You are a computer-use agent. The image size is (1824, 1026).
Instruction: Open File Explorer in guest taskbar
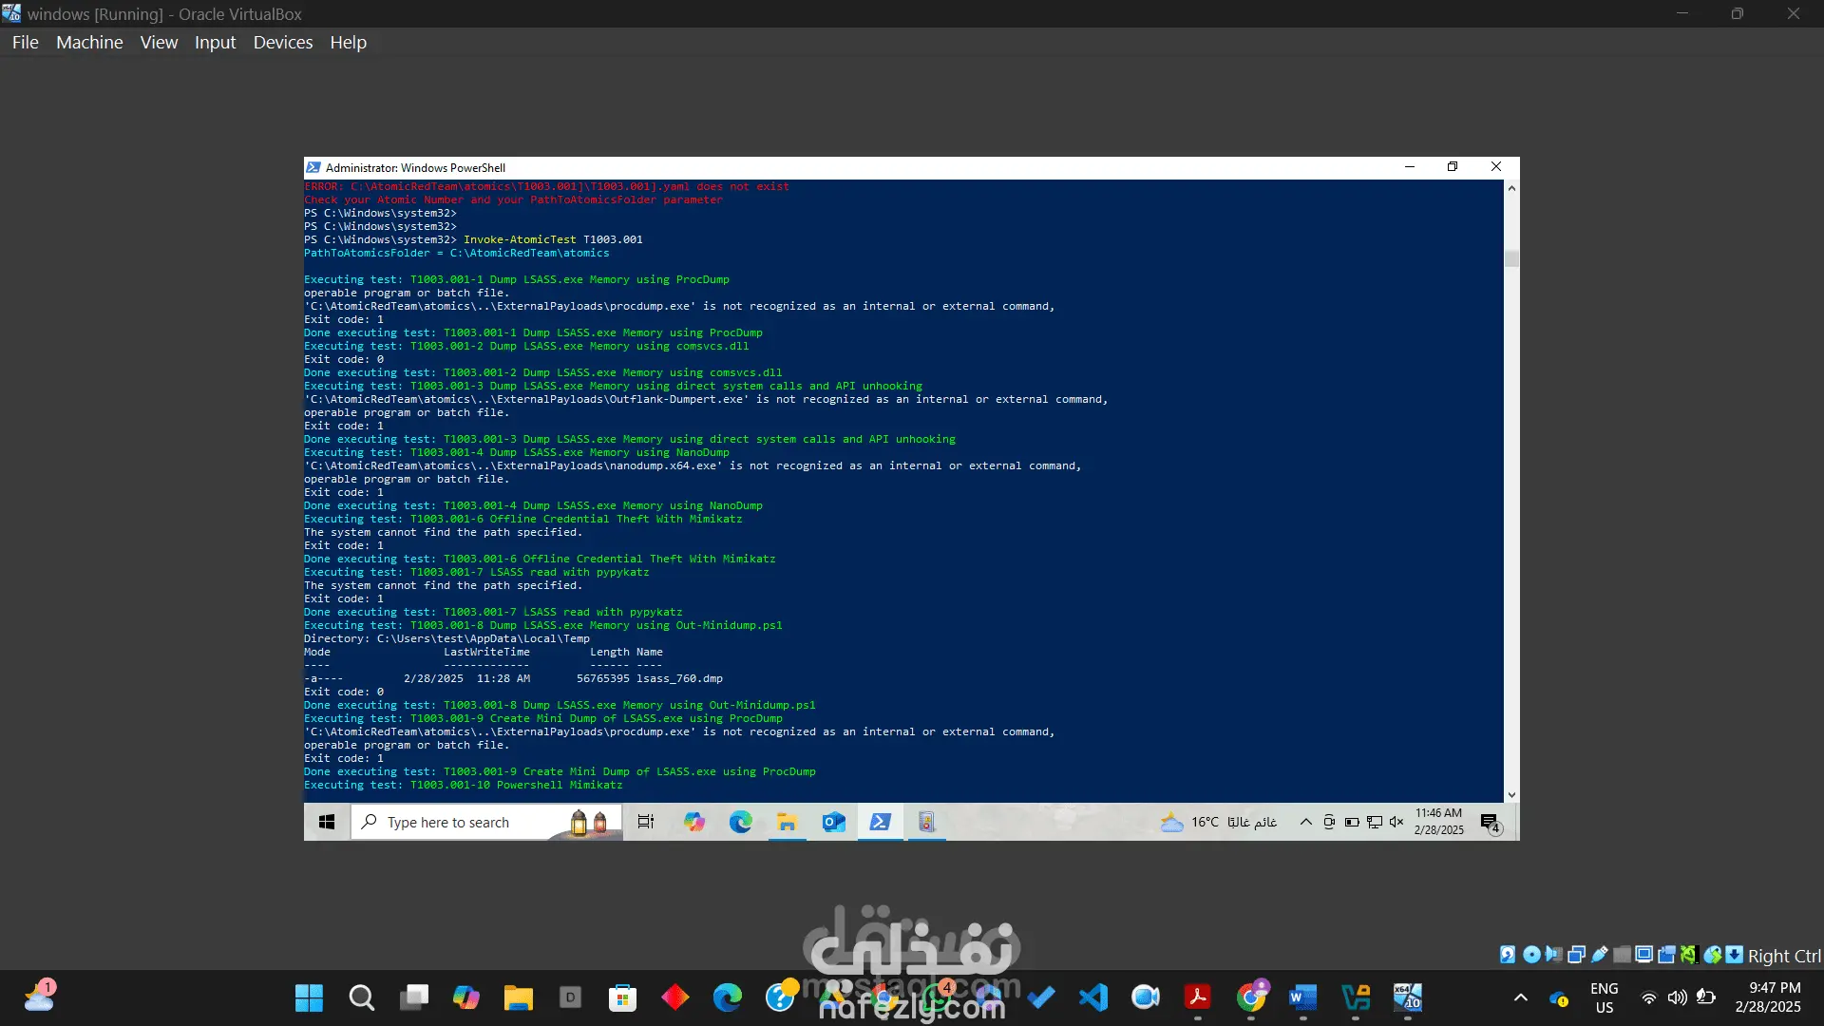point(787,822)
